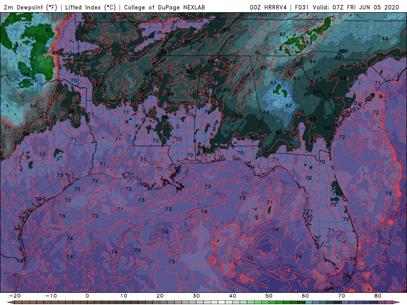The height and width of the screenshot is (305, 407).
Task: Click the "2m Dewpoint (°F)" title text
Action: point(31,7)
